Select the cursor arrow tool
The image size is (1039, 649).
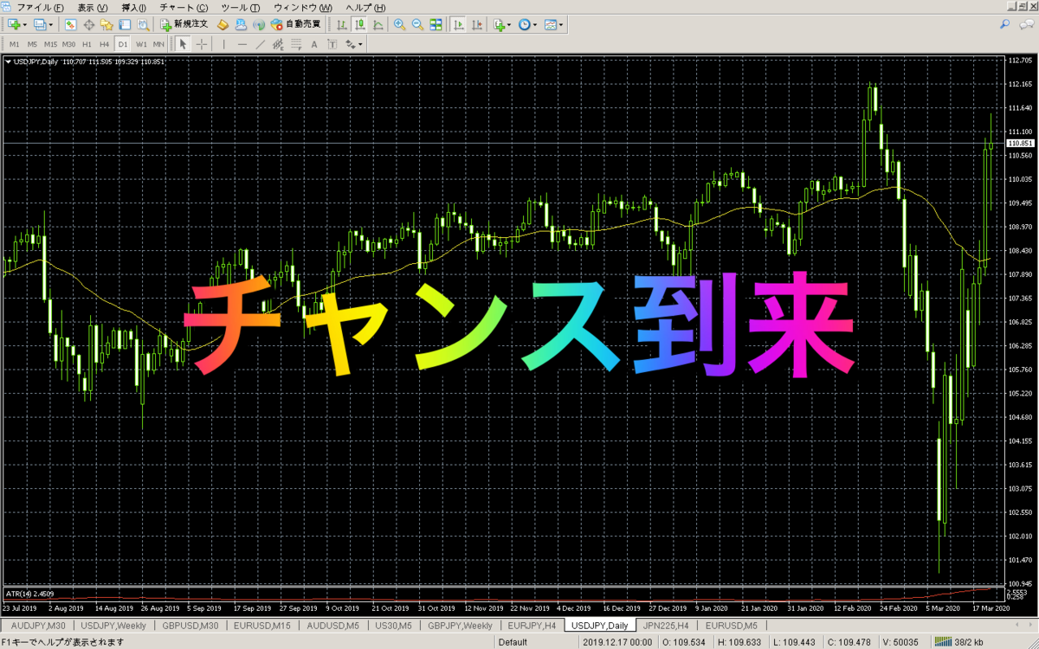click(183, 44)
